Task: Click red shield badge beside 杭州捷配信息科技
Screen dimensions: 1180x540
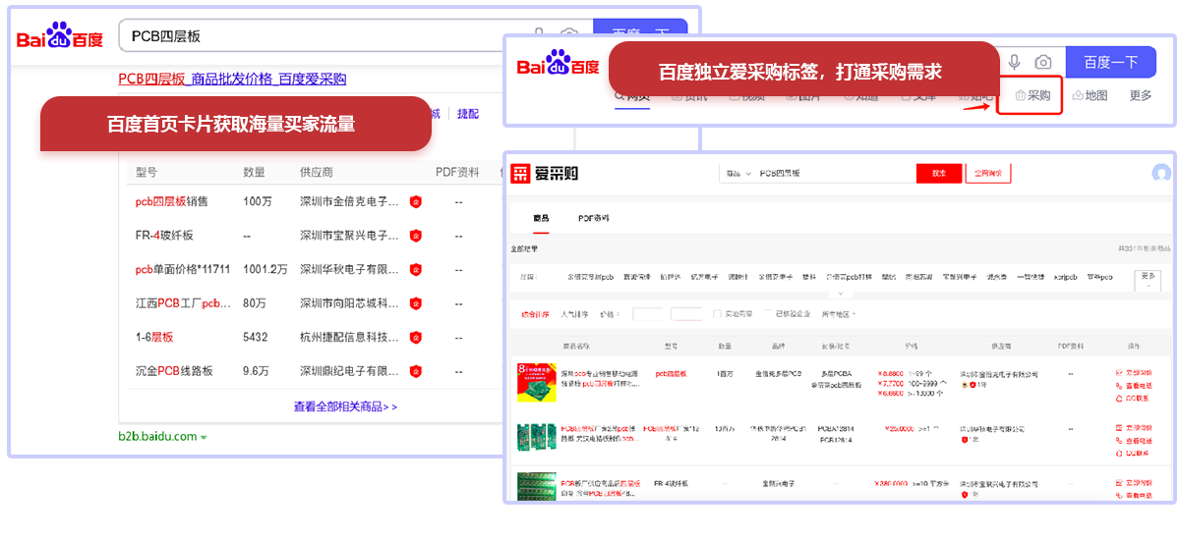Action: click(416, 337)
